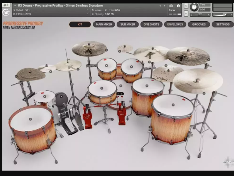Screen dimensions: 234x176
Task: Trigger the dark K crash marker above toms
Action: [x=107, y=50]
